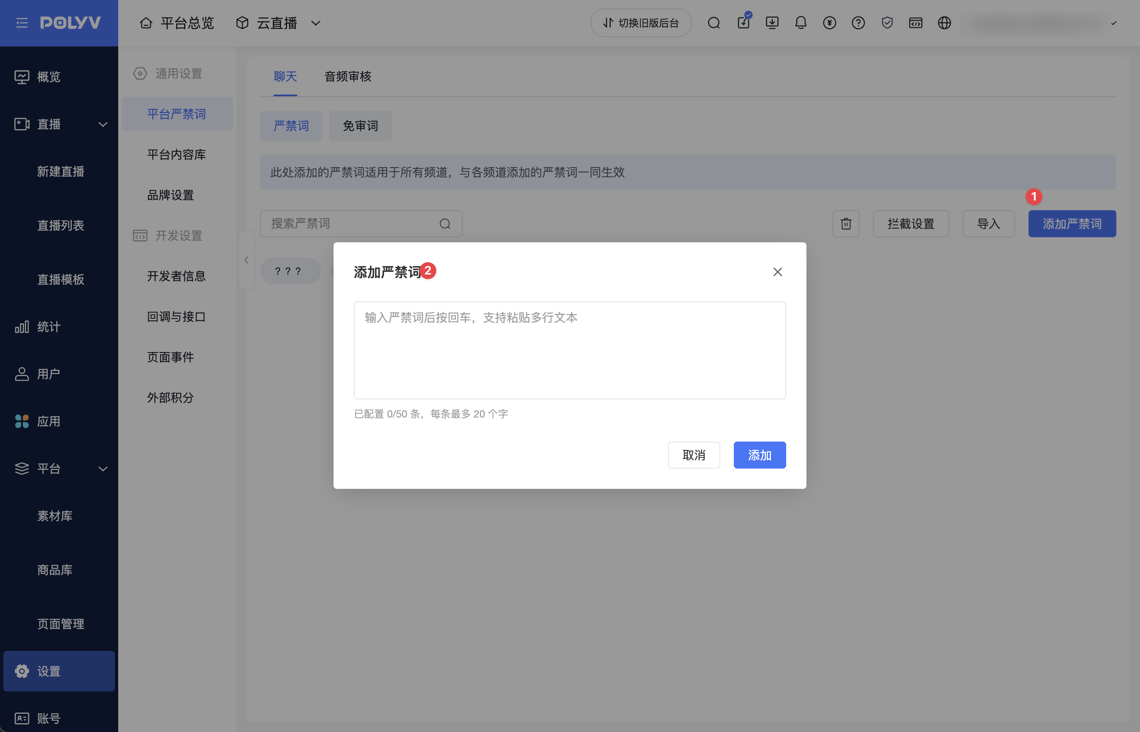Open 统计 in the sidebar

point(59,327)
